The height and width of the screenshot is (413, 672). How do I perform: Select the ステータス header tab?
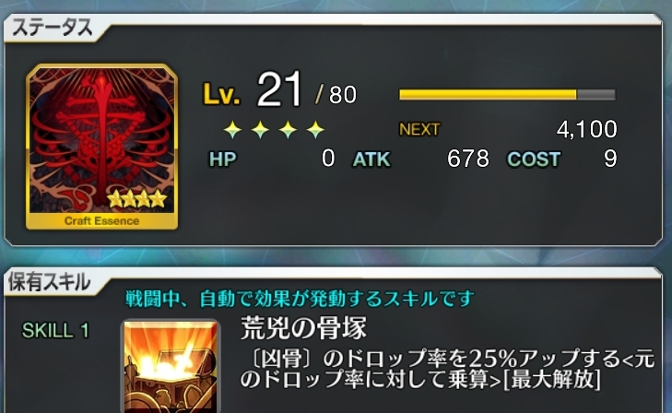point(52,28)
